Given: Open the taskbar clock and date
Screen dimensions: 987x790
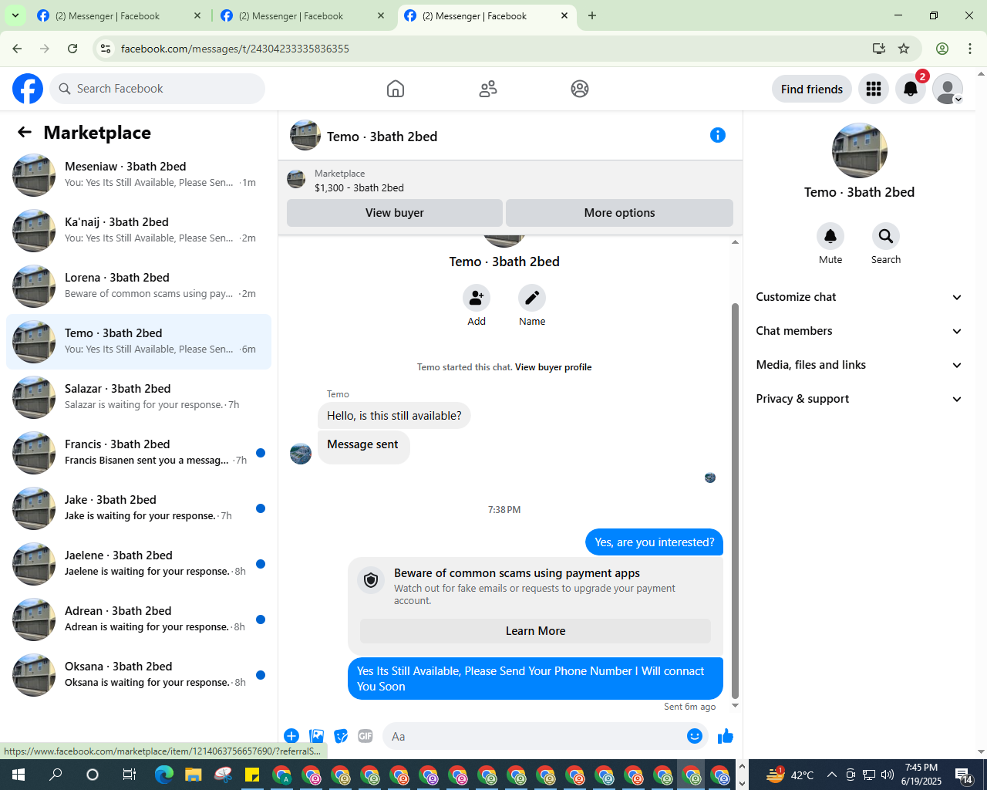Looking at the screenshot, I should pyautogui.click(x=921, y=775).
